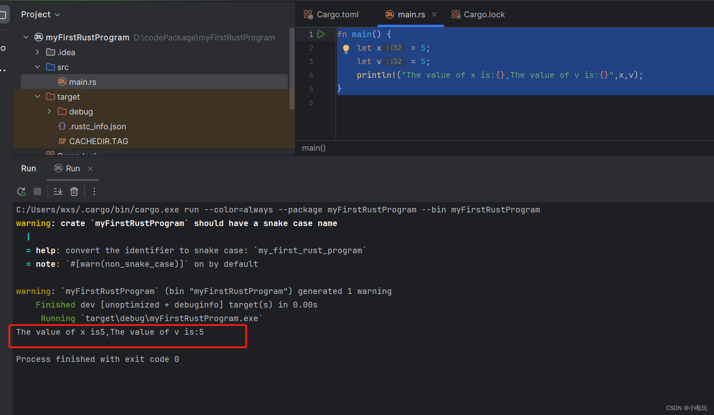Switch to the Cargo.toml tab
Image resolution: width=714 pixels, height=415 pixels.
click(x=332, y=14)
